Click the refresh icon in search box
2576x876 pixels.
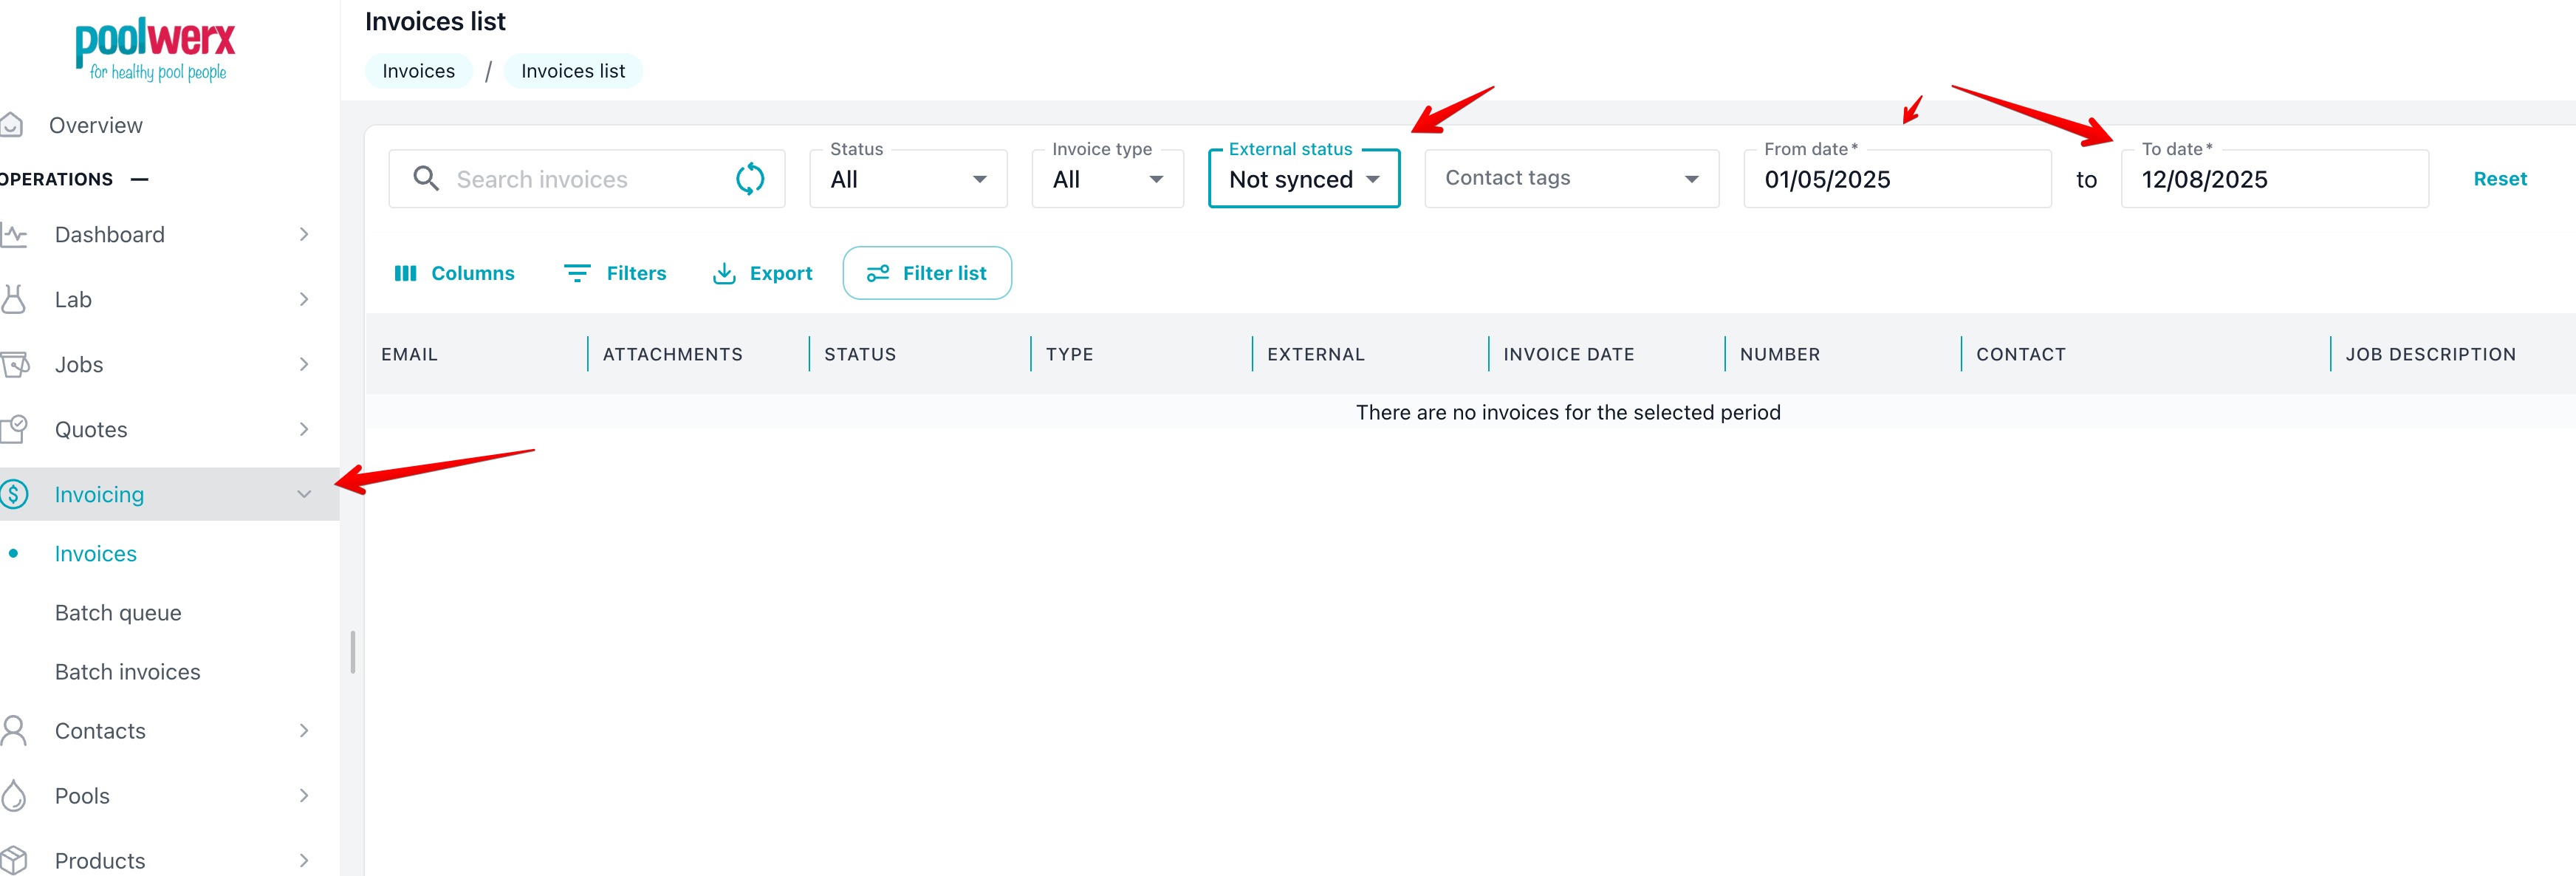[750, 179]
